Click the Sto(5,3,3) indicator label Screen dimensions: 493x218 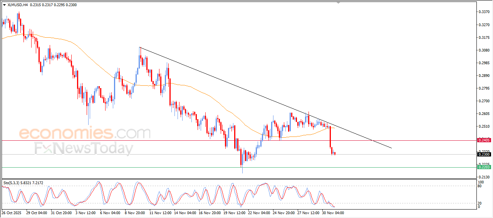pyautogui.click(x=12, y=183)
